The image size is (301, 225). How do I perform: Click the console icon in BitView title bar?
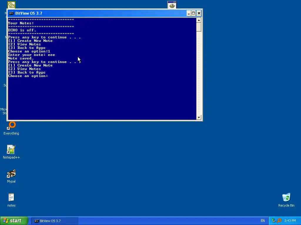pos(11,13)
